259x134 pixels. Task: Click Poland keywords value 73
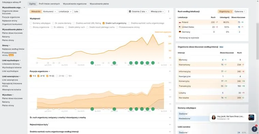[239, 22]
